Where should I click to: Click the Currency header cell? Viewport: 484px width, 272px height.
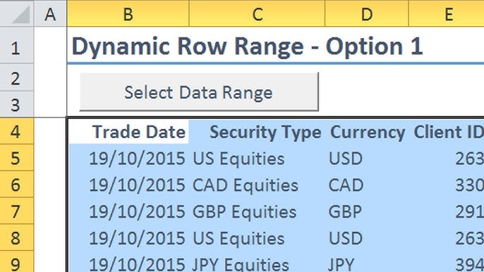pos(367,132)
